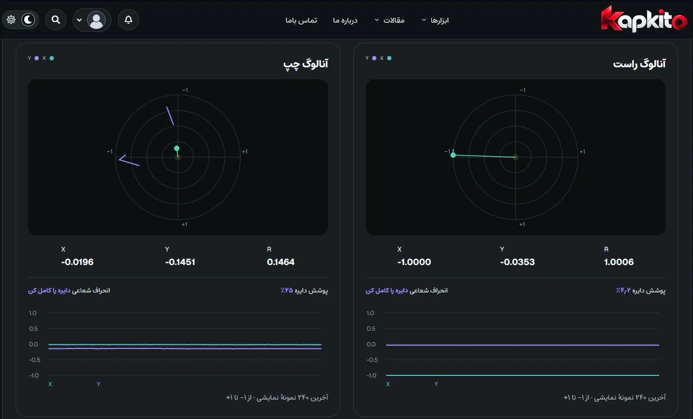Click the X label under left line chart
693x419 pixels.
click(50, 384)
